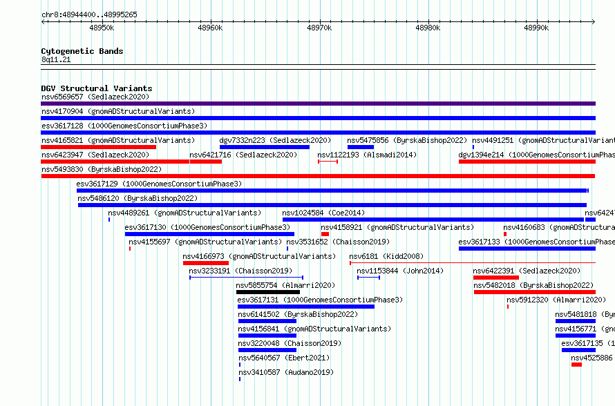Select the nsv4170904 gnomAD variant label
Viewport: 615px width, 406px height.
(118, 111)
